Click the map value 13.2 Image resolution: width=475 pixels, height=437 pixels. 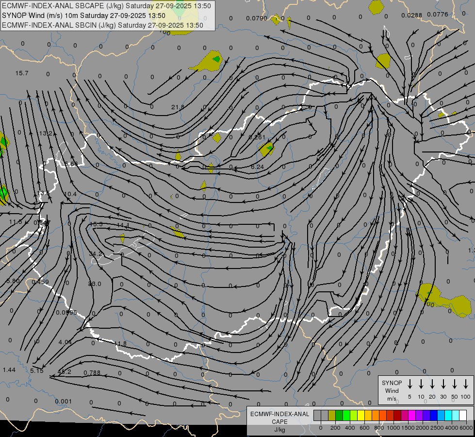click(46, 134)
